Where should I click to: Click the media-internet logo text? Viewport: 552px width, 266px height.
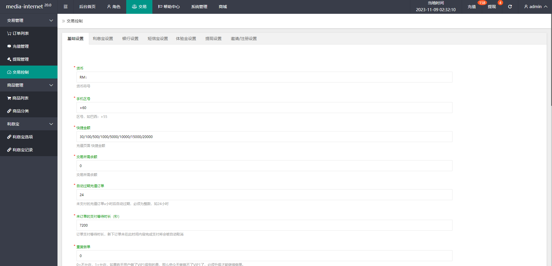point(24,7)
